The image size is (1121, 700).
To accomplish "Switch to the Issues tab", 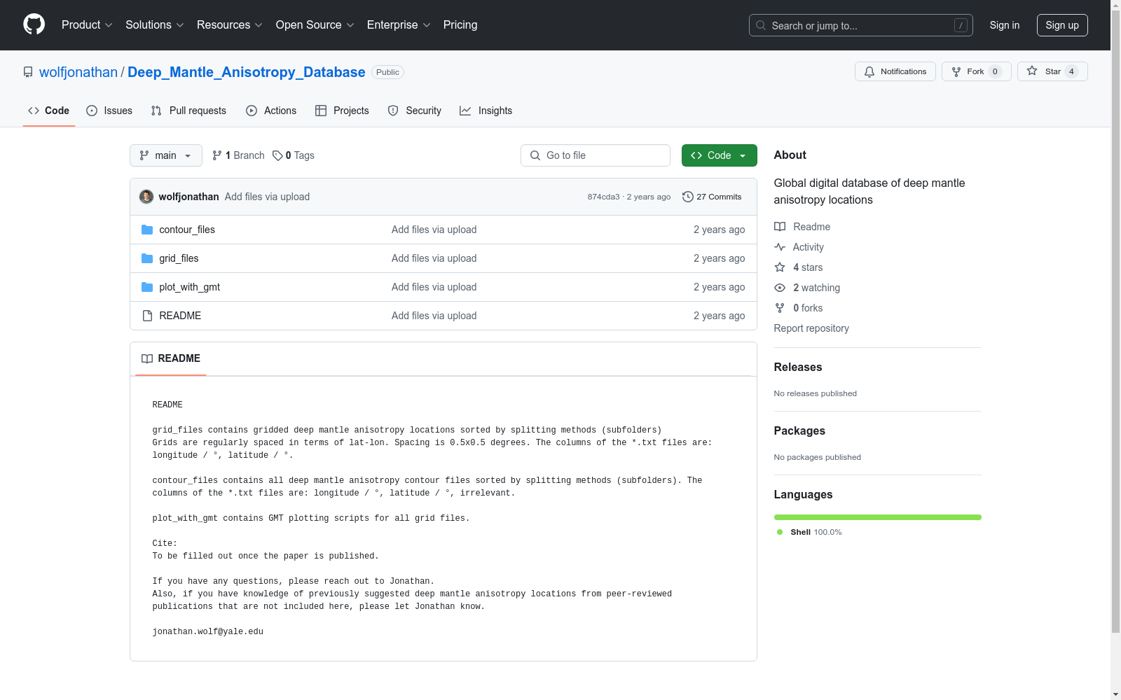I will [109, 111].
